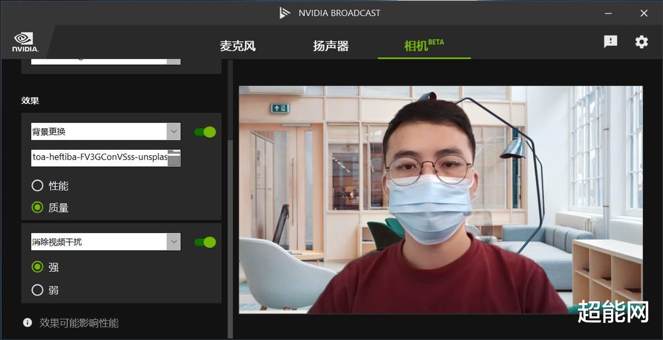663x340 pixels.
Task: Switch to the 麦克风 tab
Action: pos(239,45)
